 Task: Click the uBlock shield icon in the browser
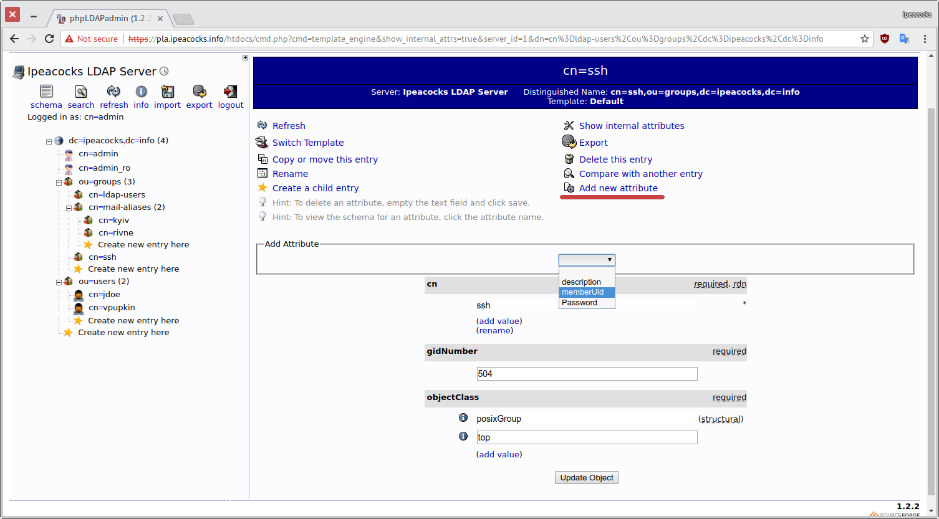coord(885,38)
